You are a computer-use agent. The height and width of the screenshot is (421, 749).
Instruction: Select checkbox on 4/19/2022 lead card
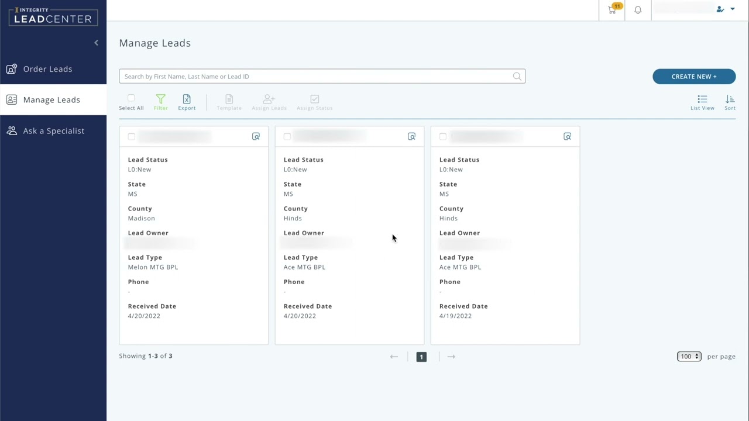coord(442,137)
